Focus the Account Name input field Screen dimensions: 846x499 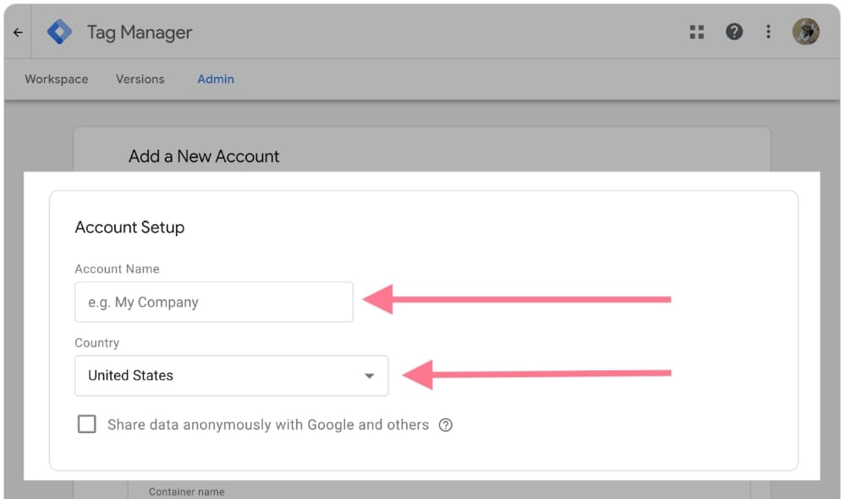pyautogui.click(x=214, y=302)
